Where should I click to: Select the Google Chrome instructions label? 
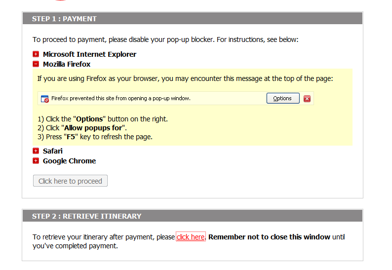click(x=69, y=161)
